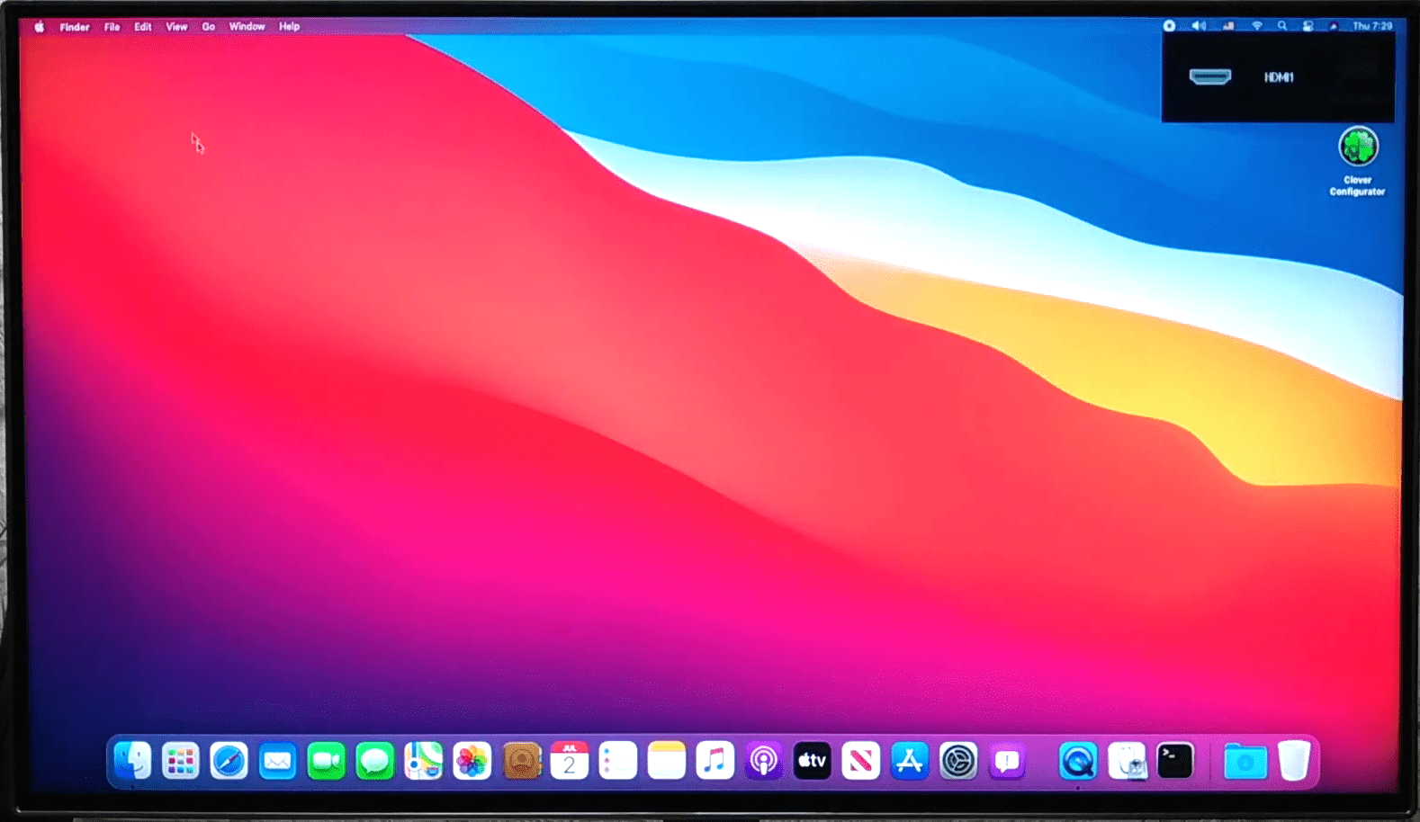Open Feedback Assistant in the Dock

1007,762
